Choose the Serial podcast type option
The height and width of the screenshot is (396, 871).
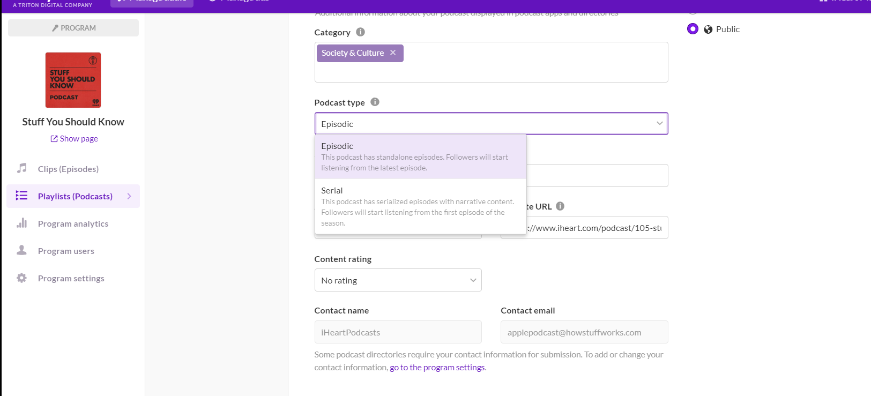[421, 206]
